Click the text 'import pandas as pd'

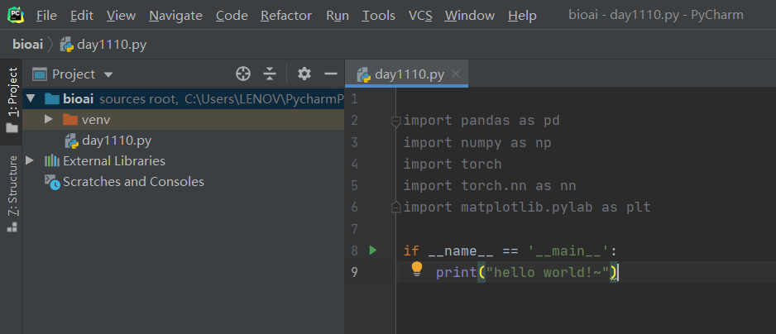click(x=481, y=120)
